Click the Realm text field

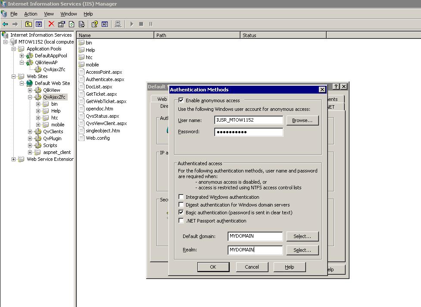pos(255,250)
